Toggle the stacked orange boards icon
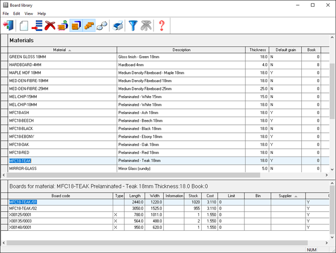 tap(76, 25)
